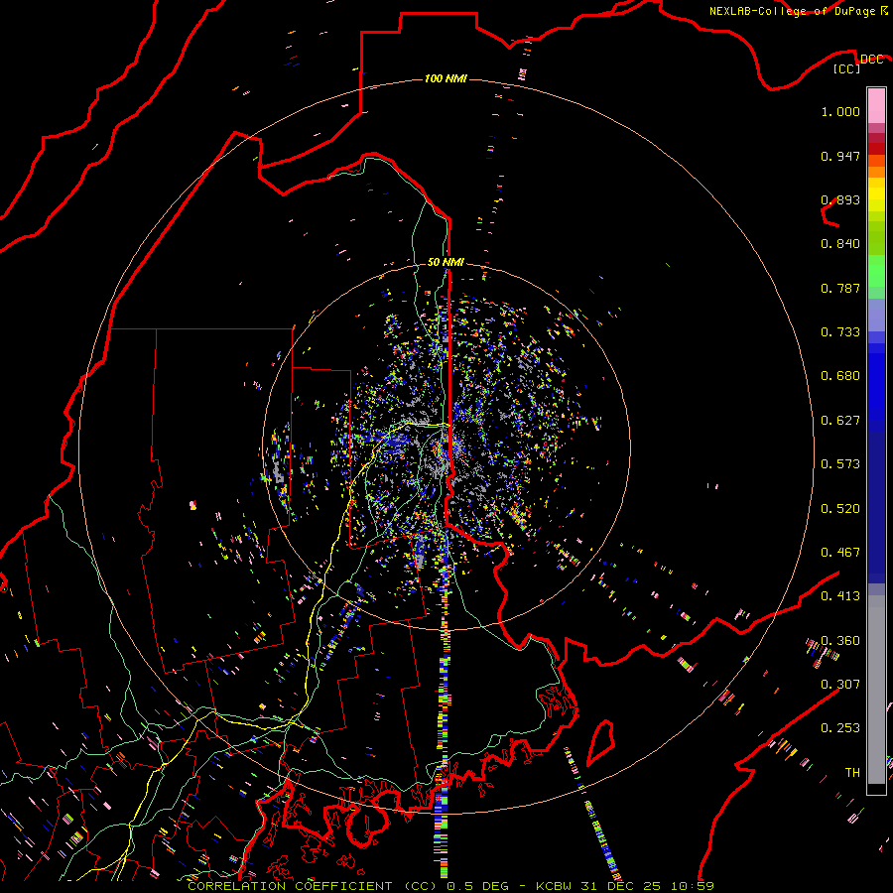
Task: Click the 100 NMI range ring label
Action: point(446,78)
